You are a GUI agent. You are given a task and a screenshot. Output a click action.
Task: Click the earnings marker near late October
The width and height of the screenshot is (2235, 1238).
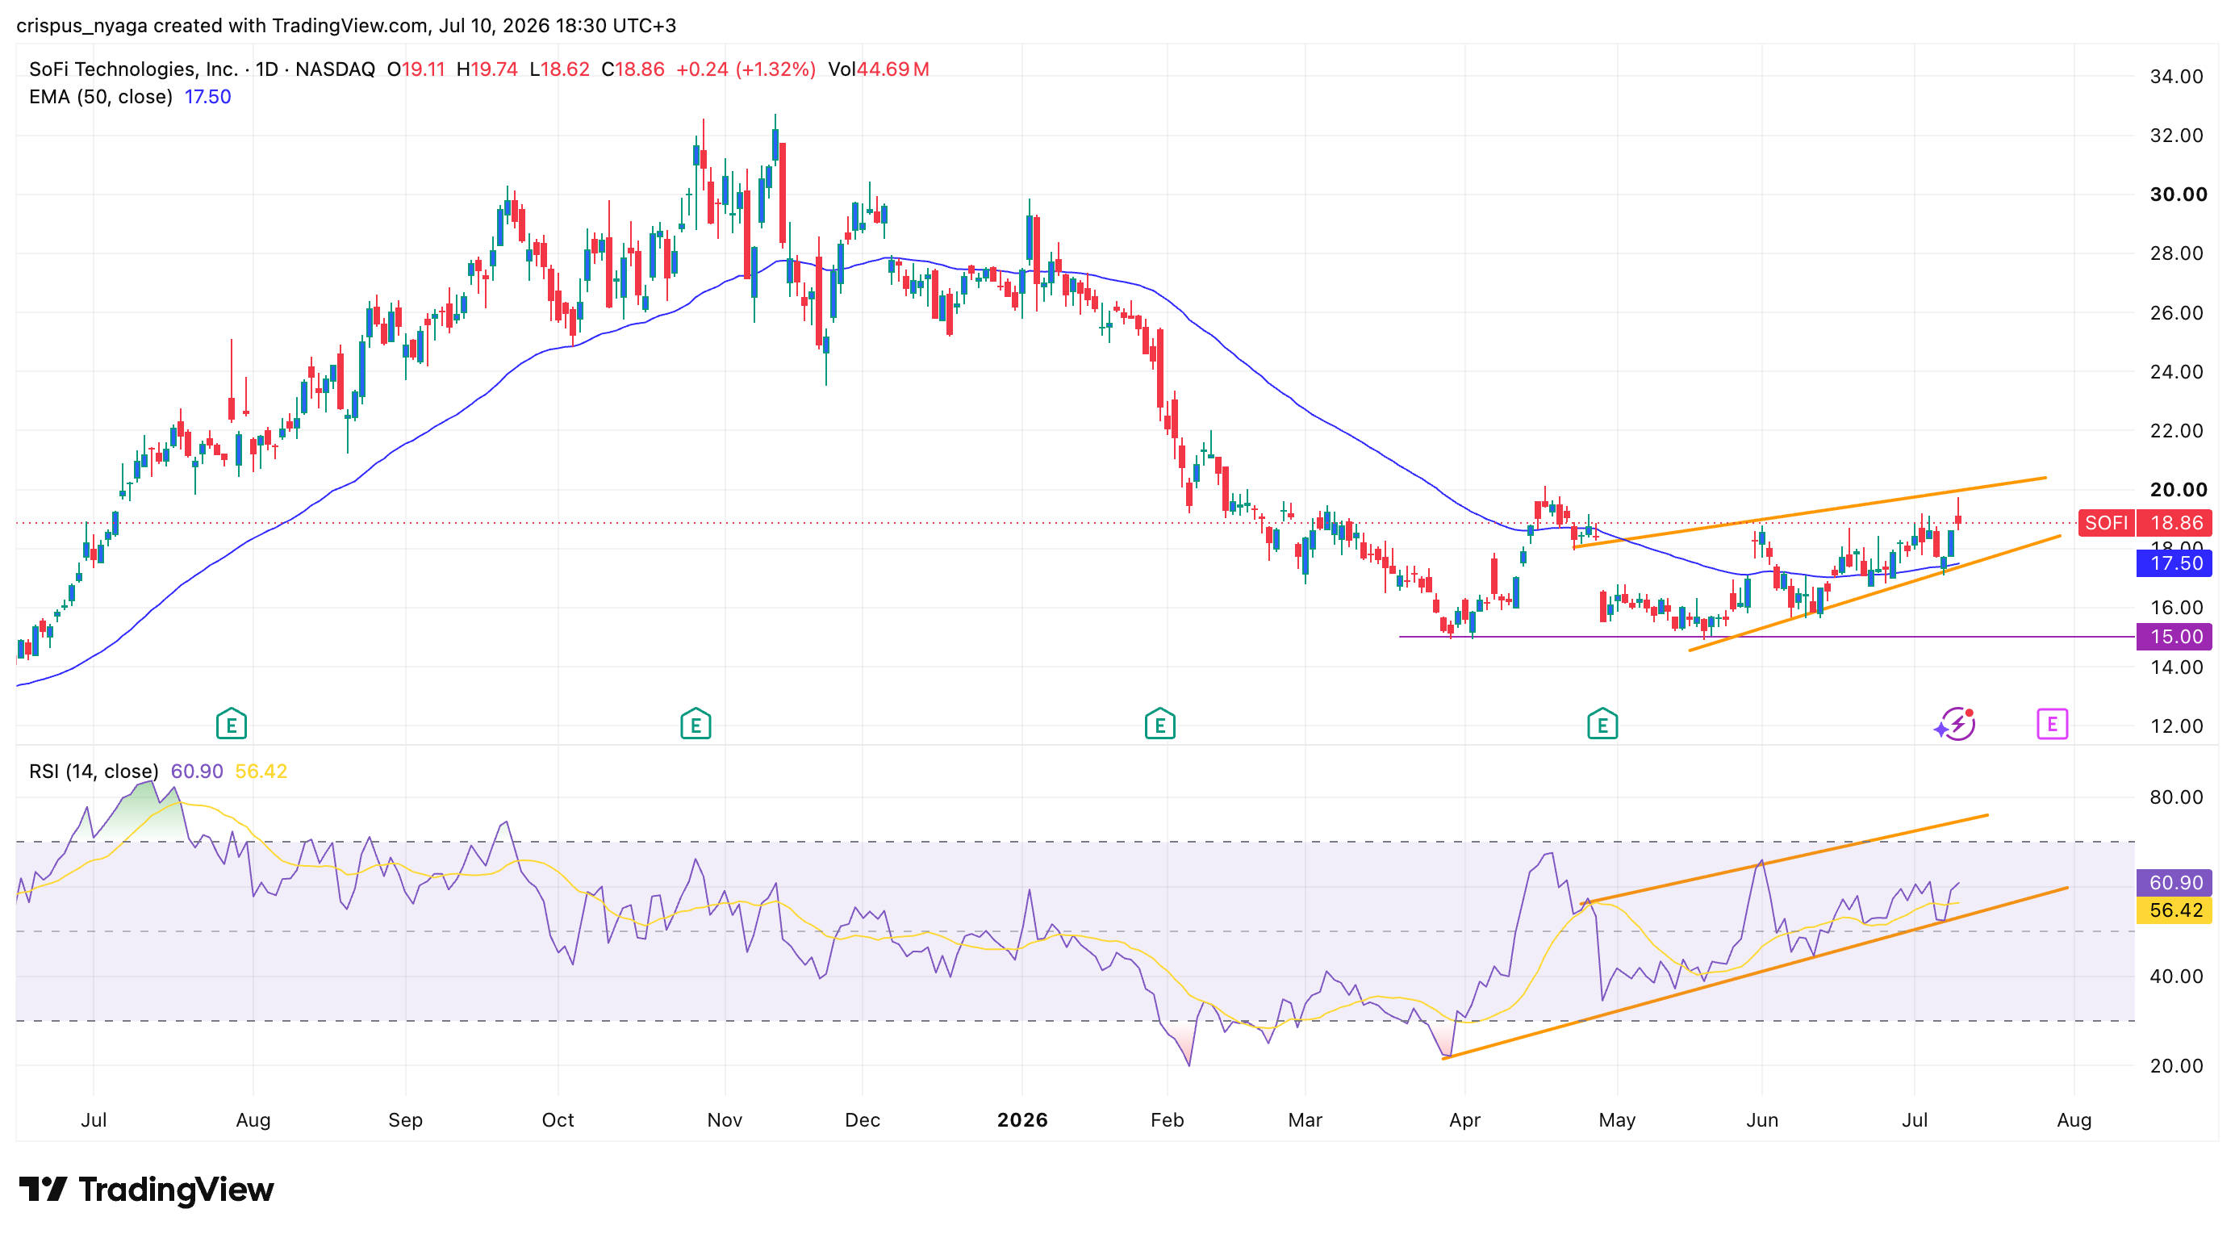696,724
